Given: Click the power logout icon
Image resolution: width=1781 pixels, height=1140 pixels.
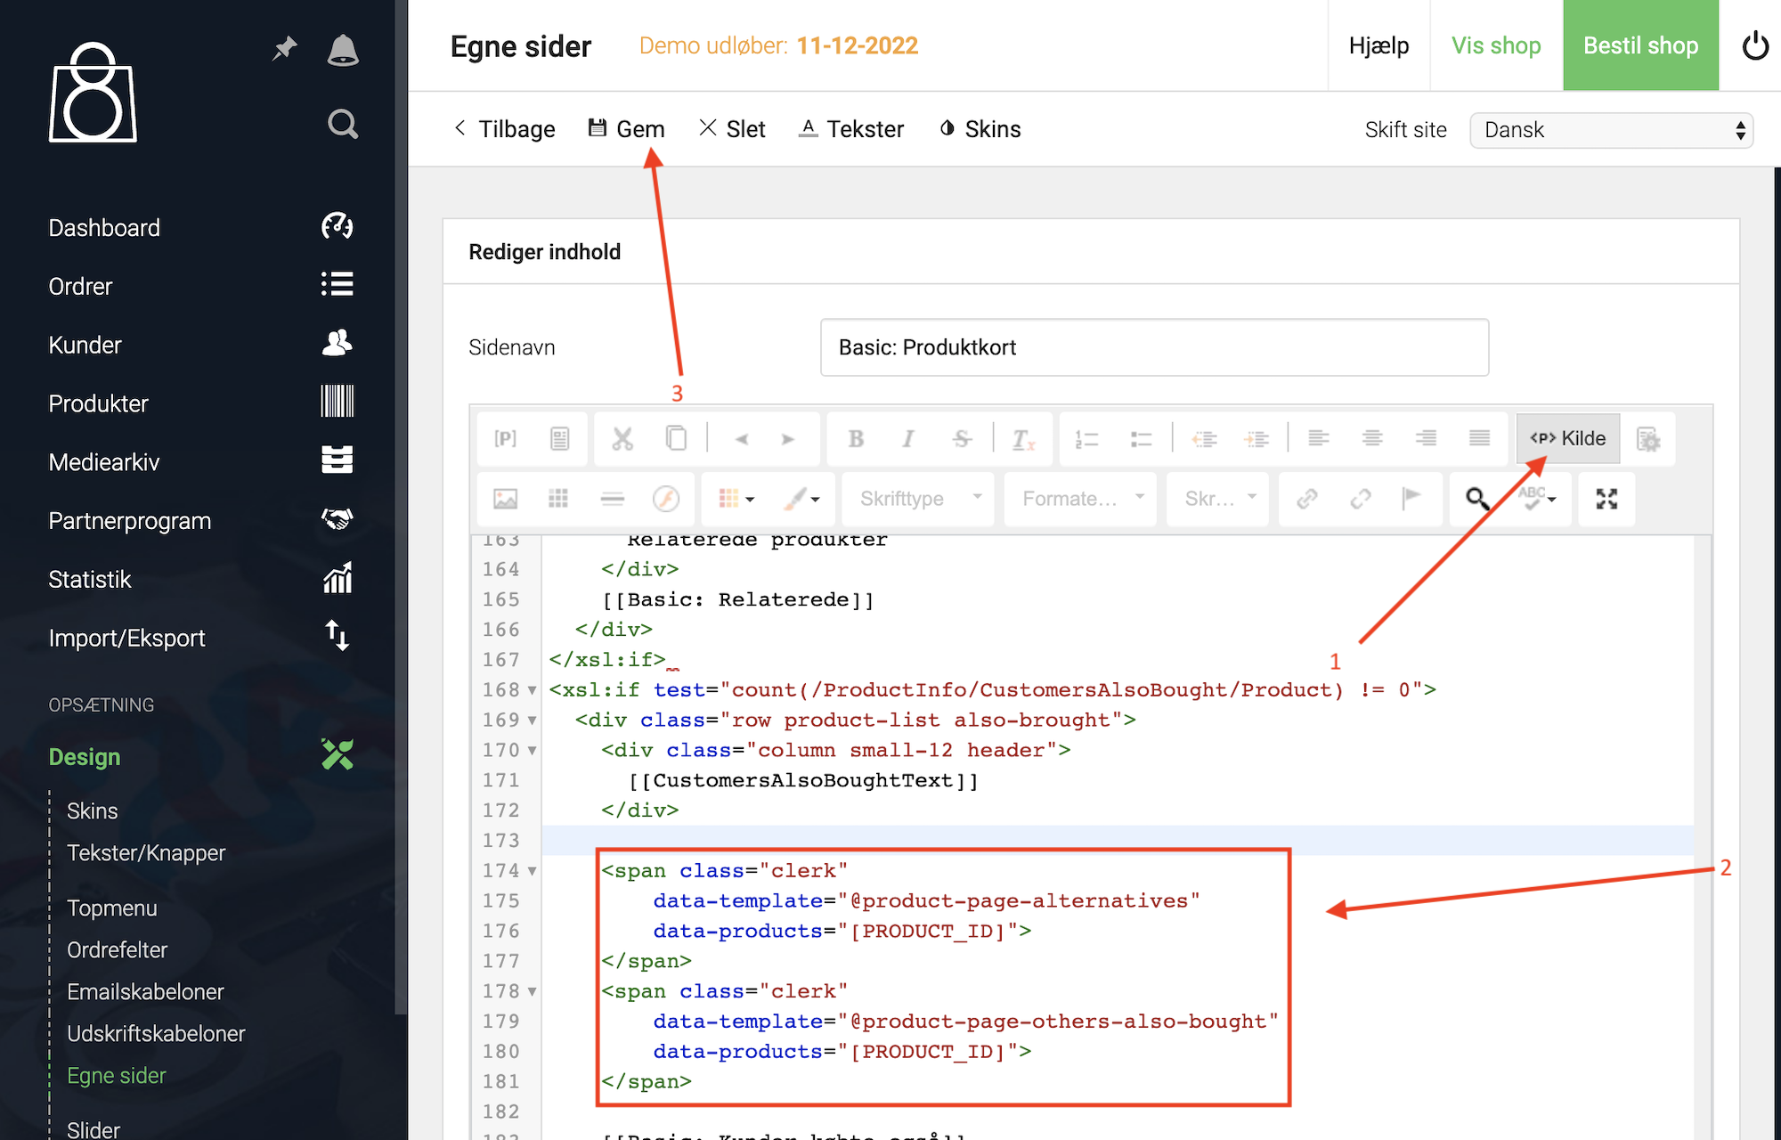Looking at the screenshot, I should point(1754,45).
